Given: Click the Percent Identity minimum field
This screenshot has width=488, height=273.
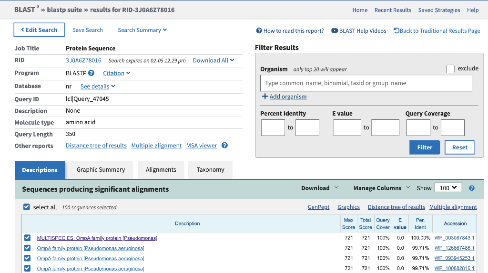Looking at the screenshot, I should (273, 127).
